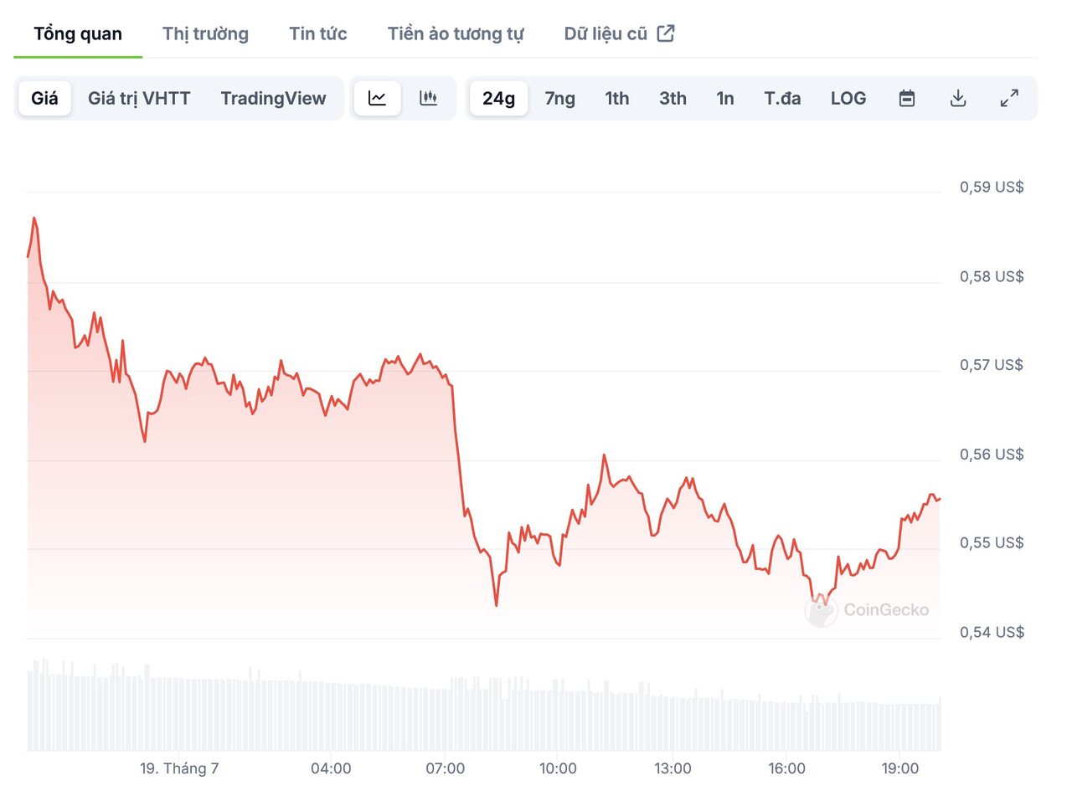Click the 0,56 US$ axis label
The image size is (1072, 796).
(x=992, y=454)
